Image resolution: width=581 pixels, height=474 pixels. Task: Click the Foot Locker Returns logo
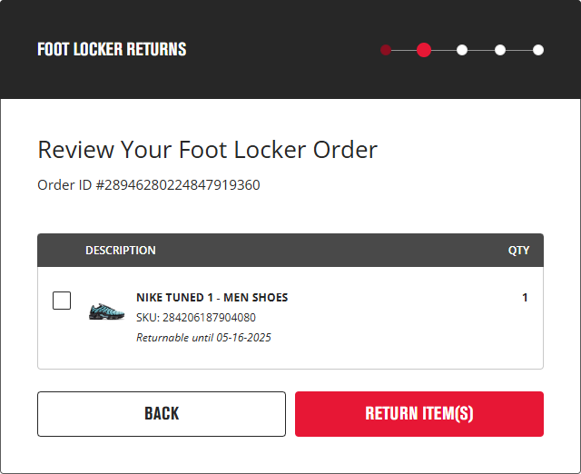[x=112, y=49]
